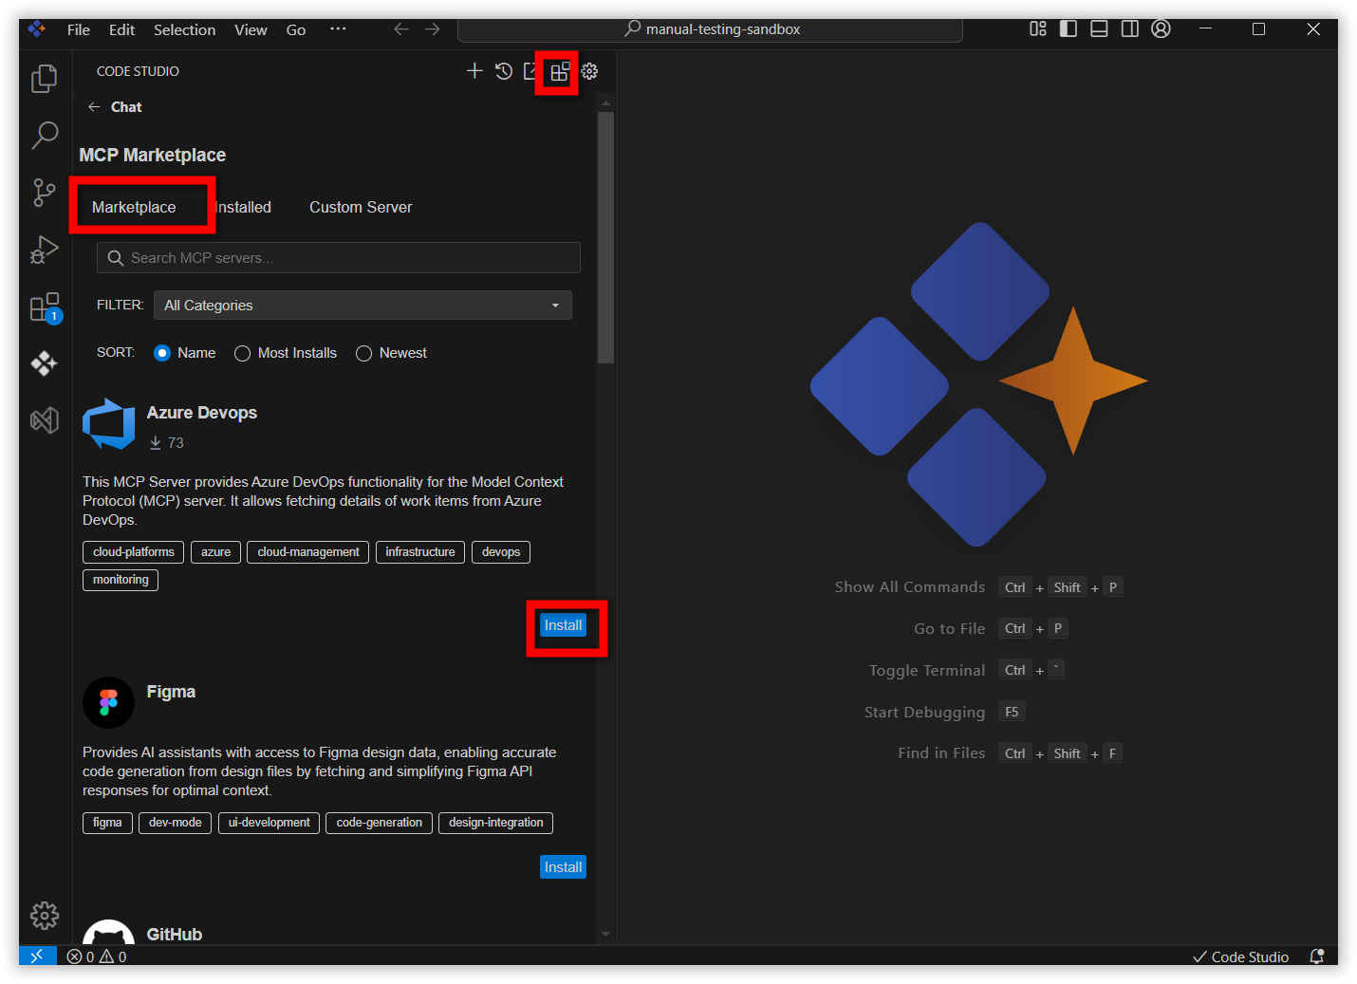
Task: Start a new chat with the plus icon
Action: pos(474,71)
